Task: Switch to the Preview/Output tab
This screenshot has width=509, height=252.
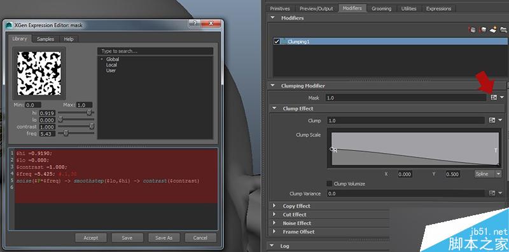Action: 316,9
